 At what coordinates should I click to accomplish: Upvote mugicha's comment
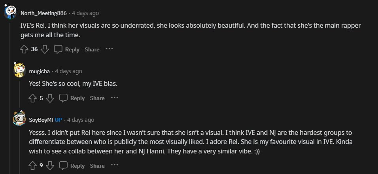33,98
